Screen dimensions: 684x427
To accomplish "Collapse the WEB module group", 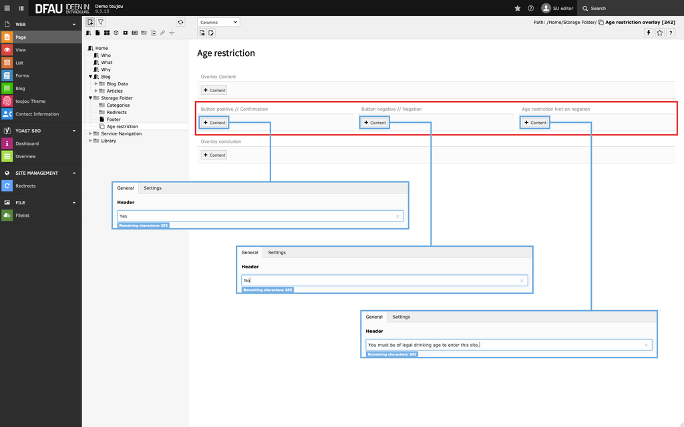I will pos(74,24).
